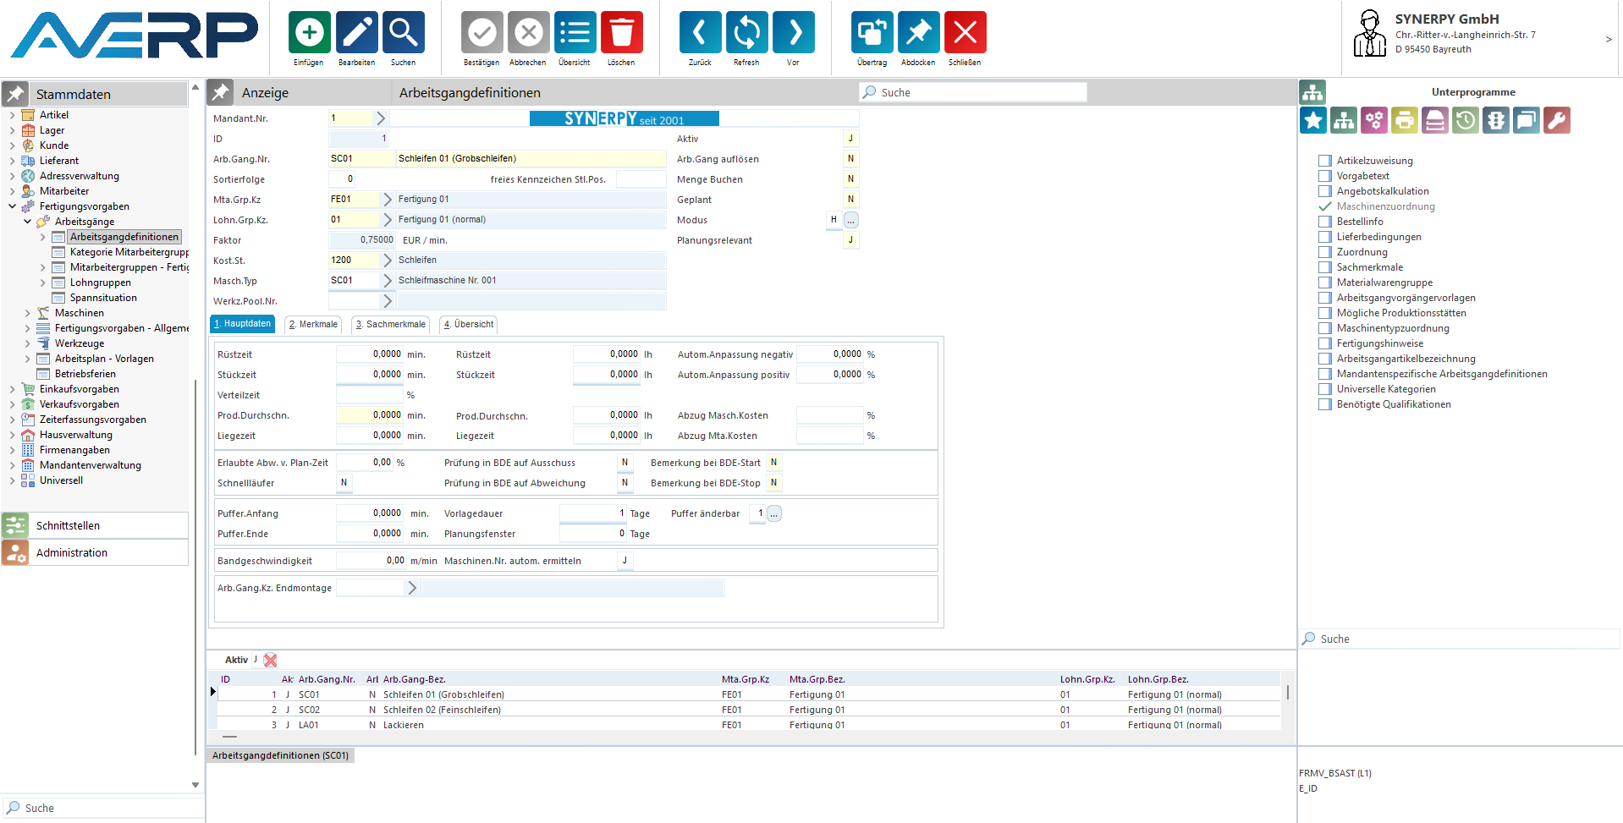Enable the Artikelzuweisung checkbox
Screen dimensions: 1623x823
pos(1325,161)
